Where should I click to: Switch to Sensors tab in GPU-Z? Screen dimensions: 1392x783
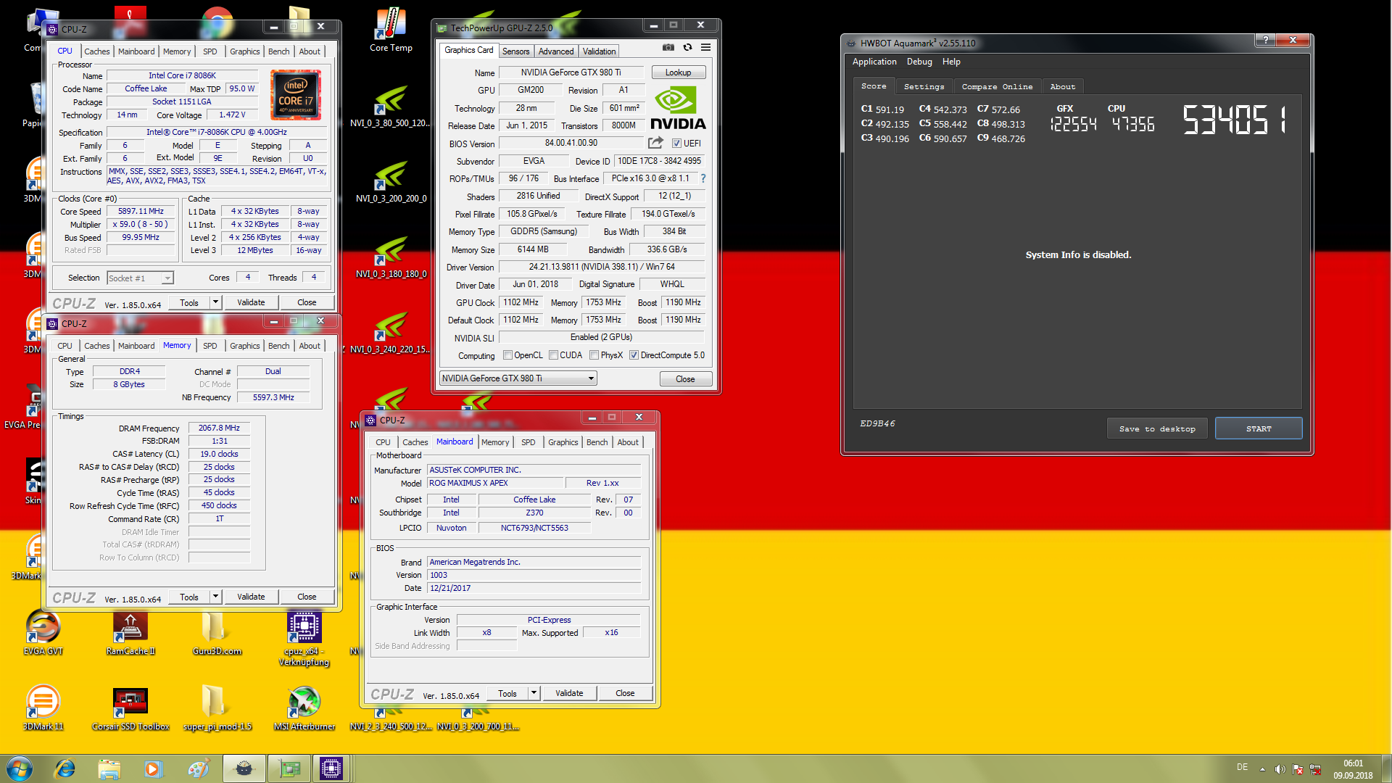click(515, 51)
